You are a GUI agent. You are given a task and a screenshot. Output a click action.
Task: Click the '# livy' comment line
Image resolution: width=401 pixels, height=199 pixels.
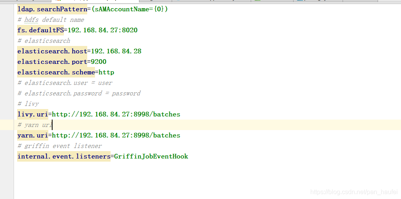(x=28, y=104)
